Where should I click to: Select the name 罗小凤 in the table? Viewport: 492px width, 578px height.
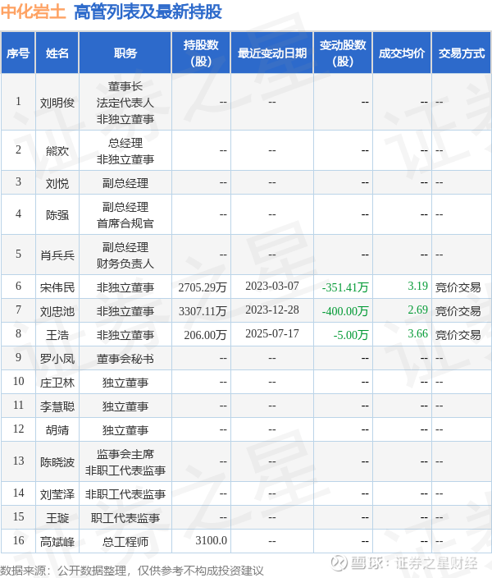coord(57,359)
